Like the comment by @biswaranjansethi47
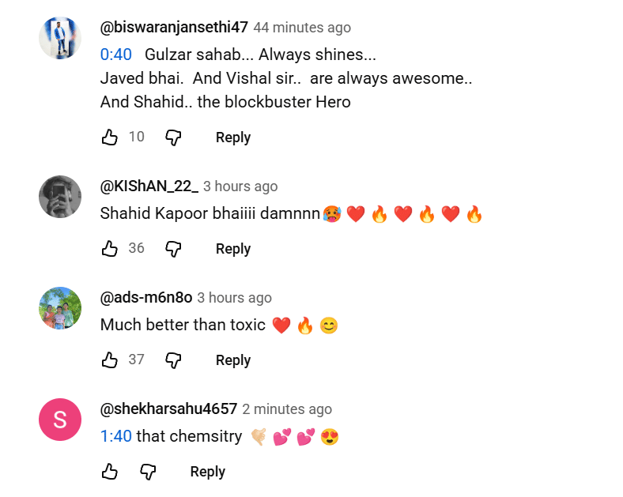Viewport: 623px width, 497px height. pos(110,137)
